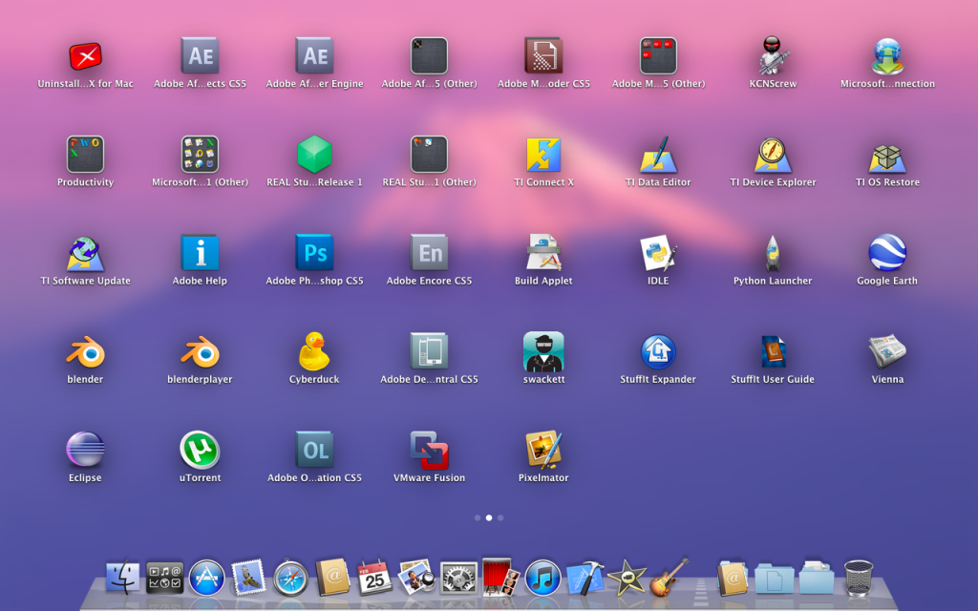Open the IDLE Python editor

658,252
